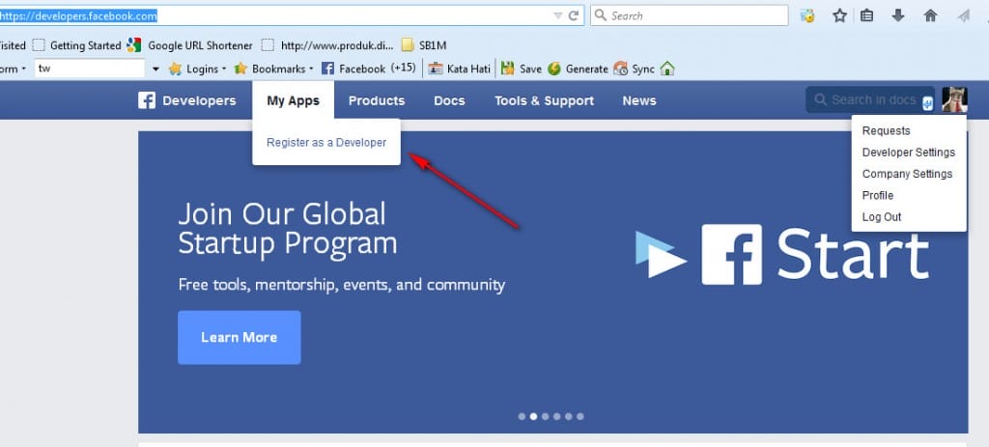
Task: Choose Log Out from the account menu
Action: [882, 217]
